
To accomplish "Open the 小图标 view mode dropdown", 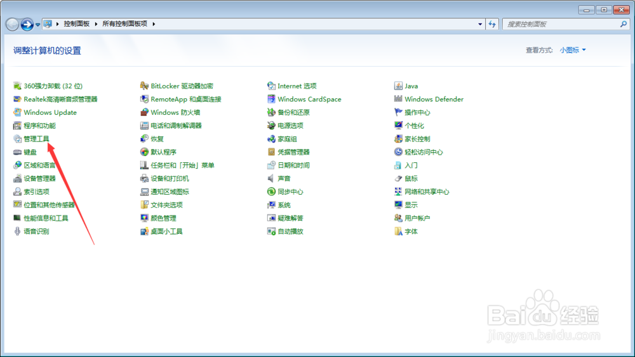I will click(x=573, y=50).
